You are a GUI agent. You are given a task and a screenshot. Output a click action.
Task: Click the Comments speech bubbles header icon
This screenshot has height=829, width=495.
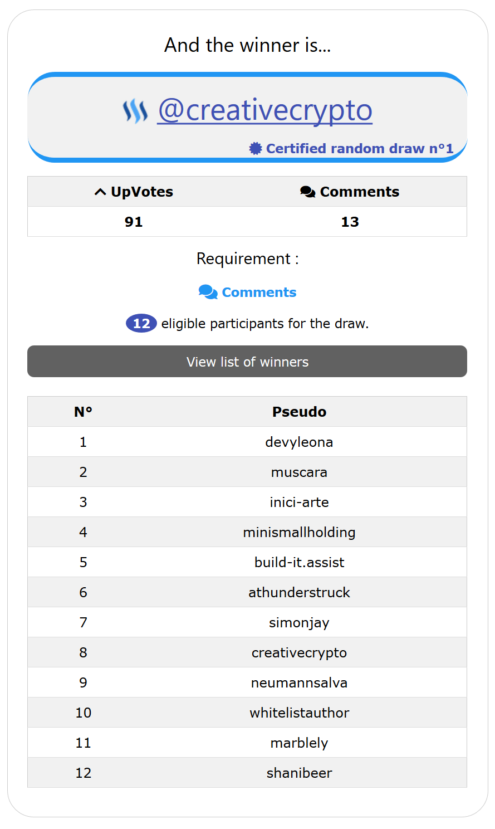308,192
